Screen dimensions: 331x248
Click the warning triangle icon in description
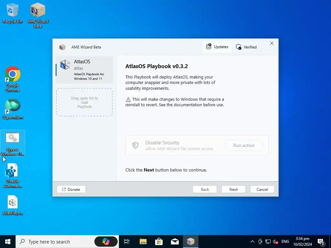click(128, 99)
